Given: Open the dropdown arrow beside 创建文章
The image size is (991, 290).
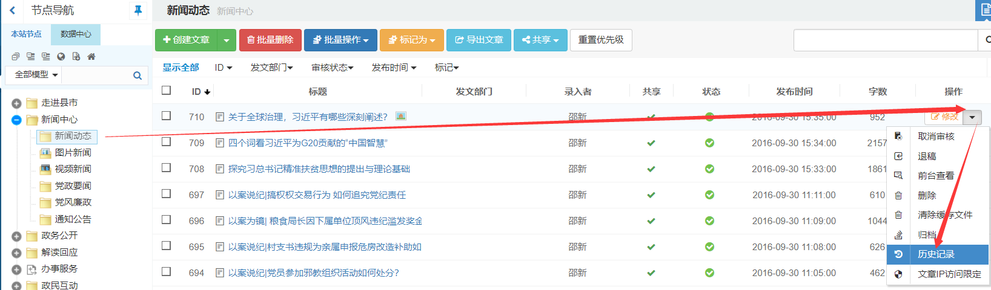Looking at the screenshot, I should 227,40.
